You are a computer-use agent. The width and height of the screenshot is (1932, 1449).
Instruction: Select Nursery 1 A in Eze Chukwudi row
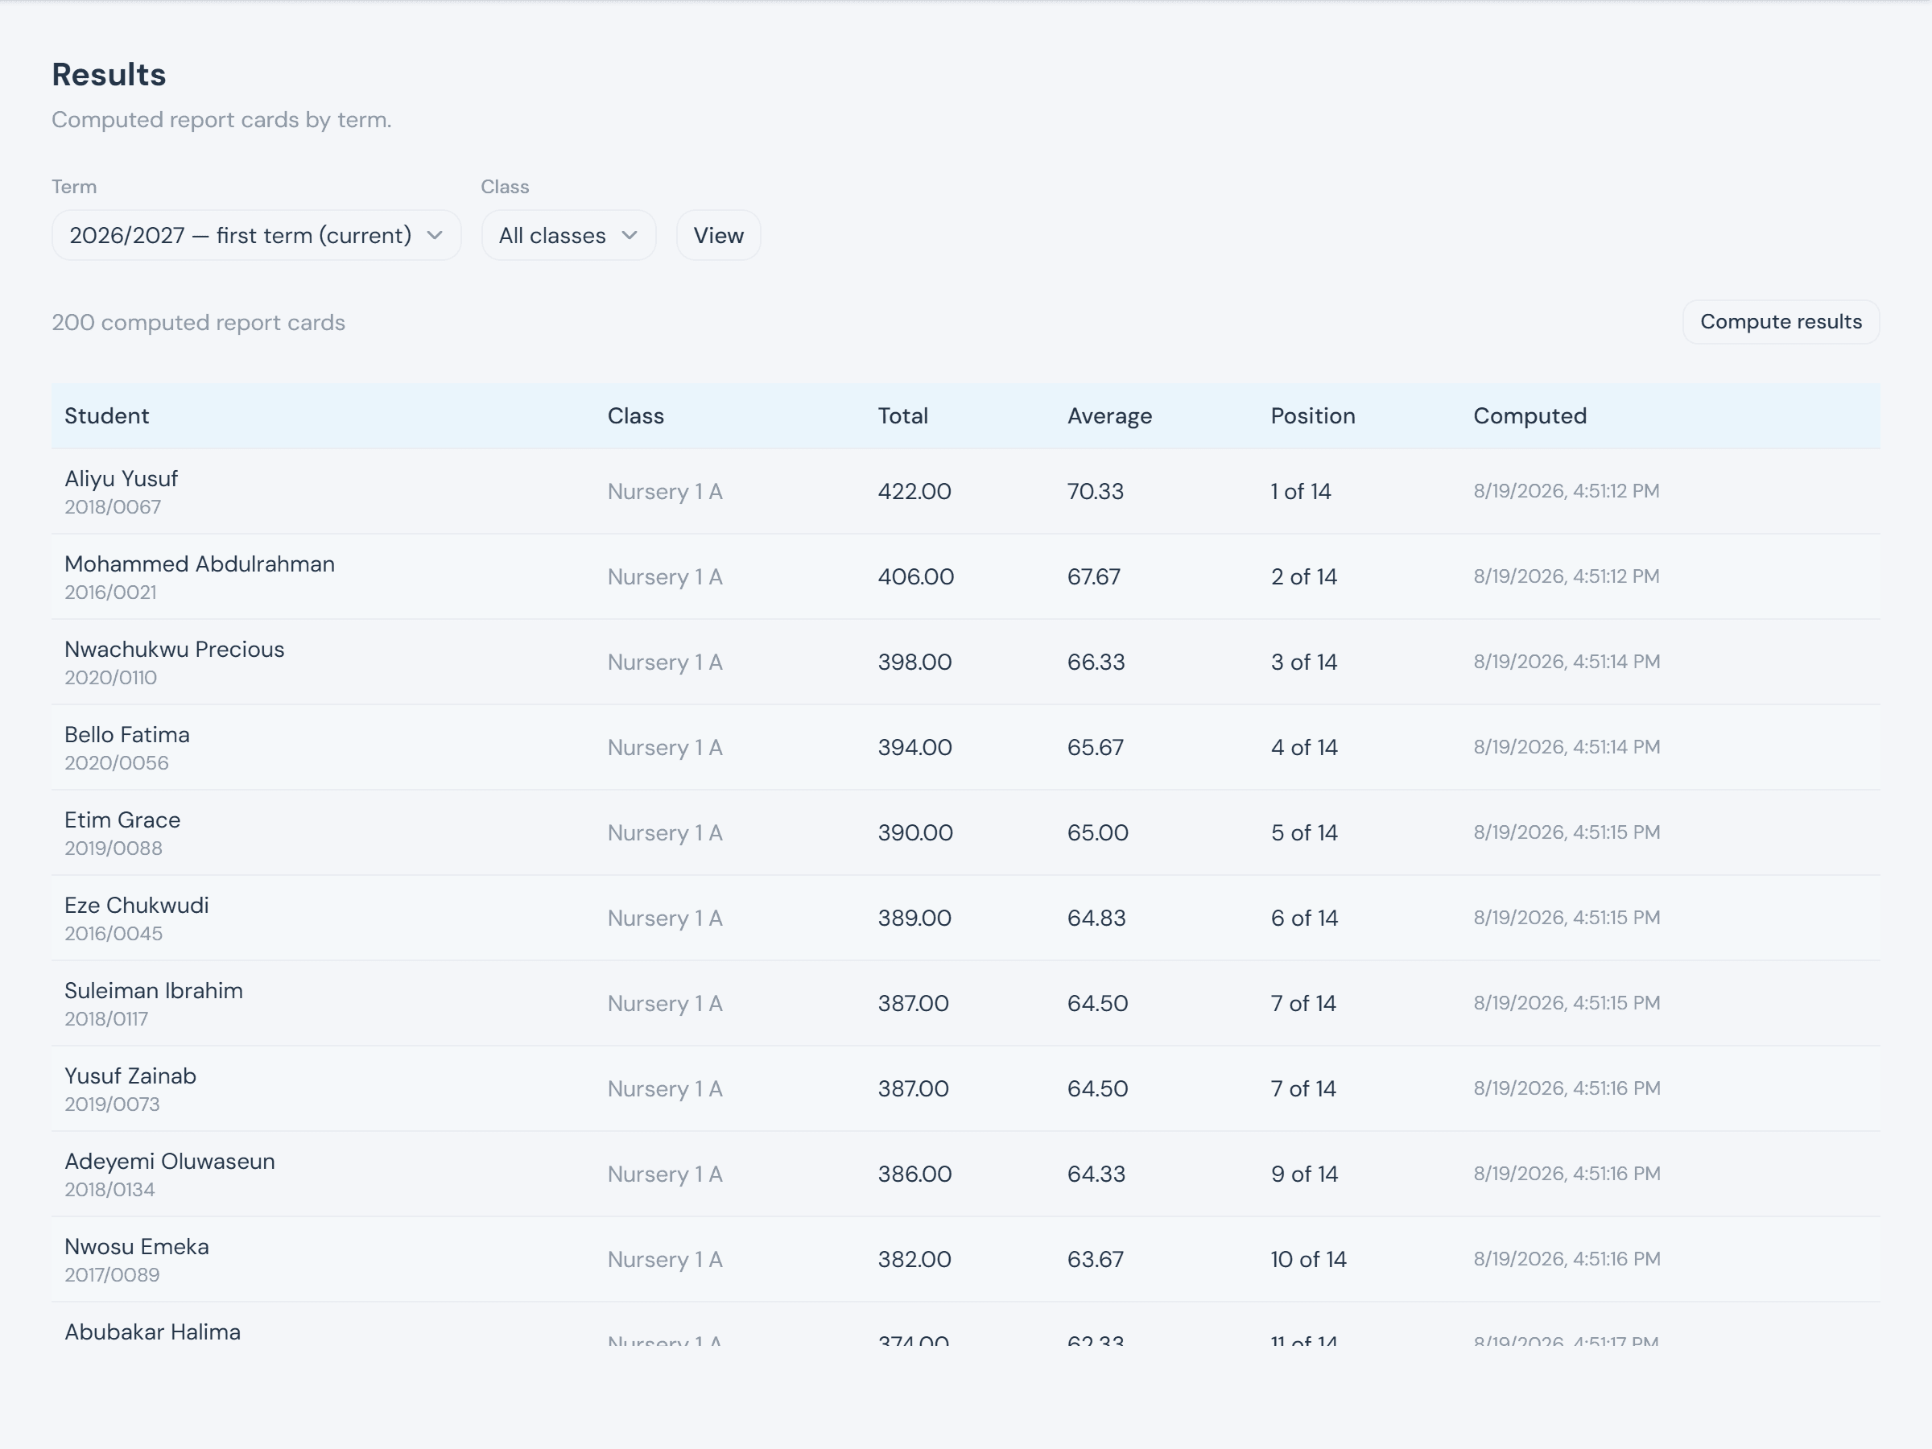(x=665, y=918)
